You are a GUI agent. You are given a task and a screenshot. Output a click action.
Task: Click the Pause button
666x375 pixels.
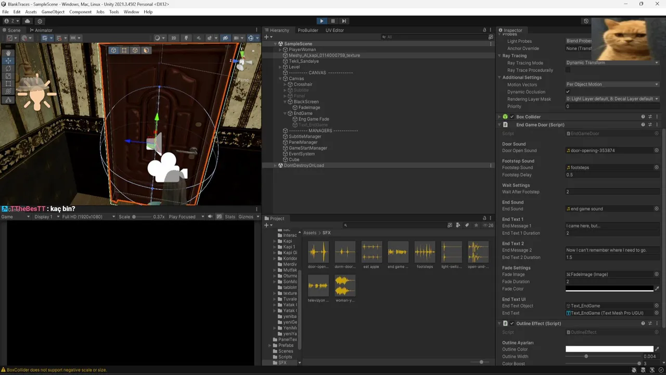click(x=333, y=21)
